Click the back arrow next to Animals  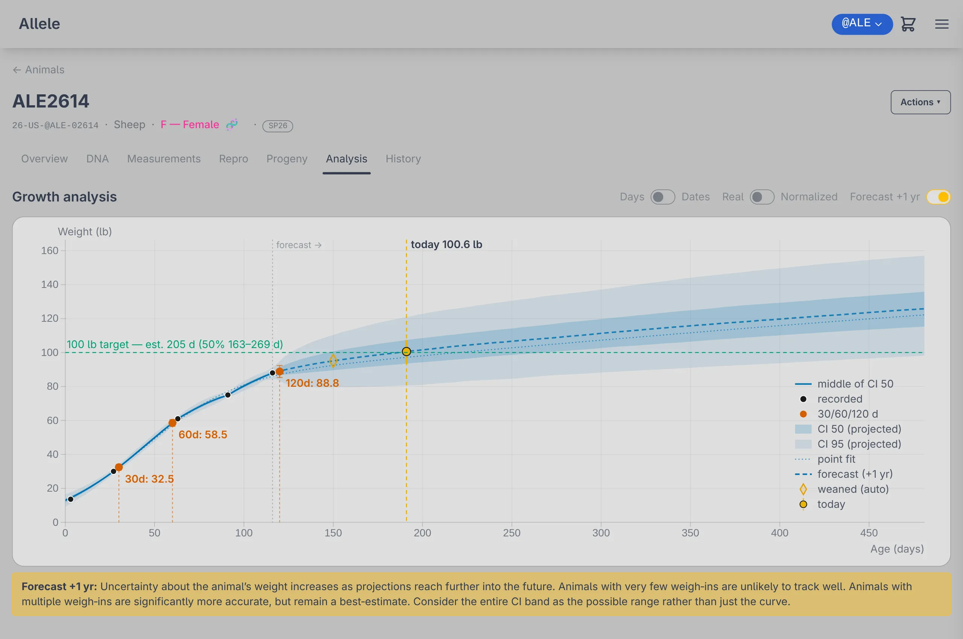pyautogui.click(x=17, y=70)
